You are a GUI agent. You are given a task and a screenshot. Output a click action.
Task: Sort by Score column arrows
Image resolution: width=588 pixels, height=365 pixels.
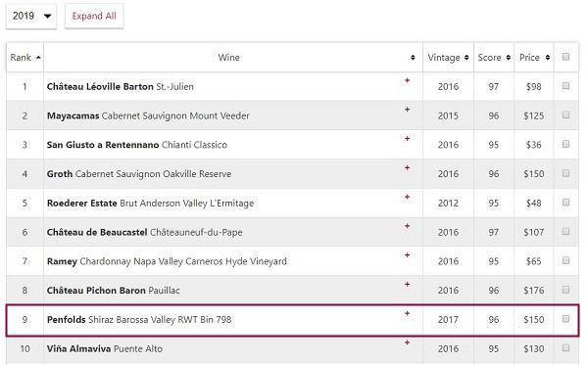(x=508, y=58)
